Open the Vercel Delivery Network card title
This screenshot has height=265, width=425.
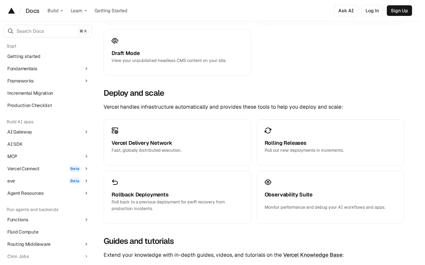coord(142,143)
